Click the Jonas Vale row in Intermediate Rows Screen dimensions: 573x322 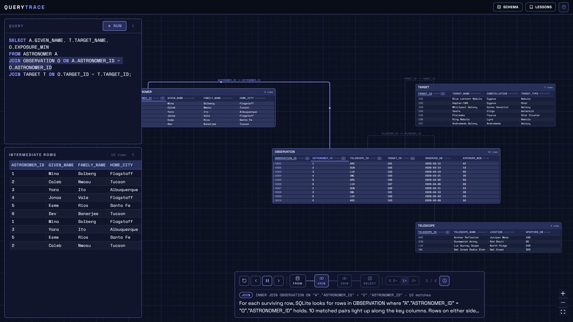click(x=75, y=197)
